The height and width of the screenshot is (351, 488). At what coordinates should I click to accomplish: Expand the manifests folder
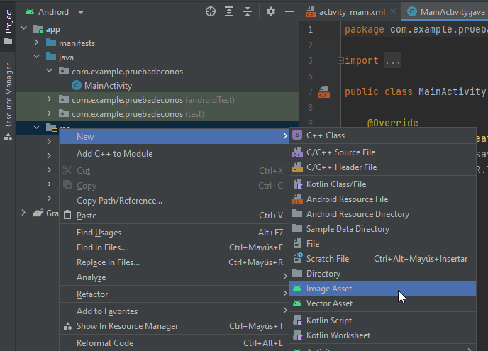coord(36,43)
